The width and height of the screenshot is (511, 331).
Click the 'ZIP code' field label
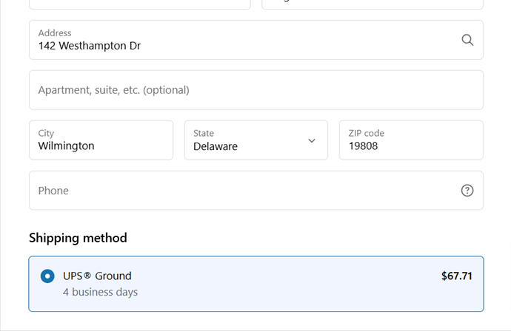pos(366,133)
